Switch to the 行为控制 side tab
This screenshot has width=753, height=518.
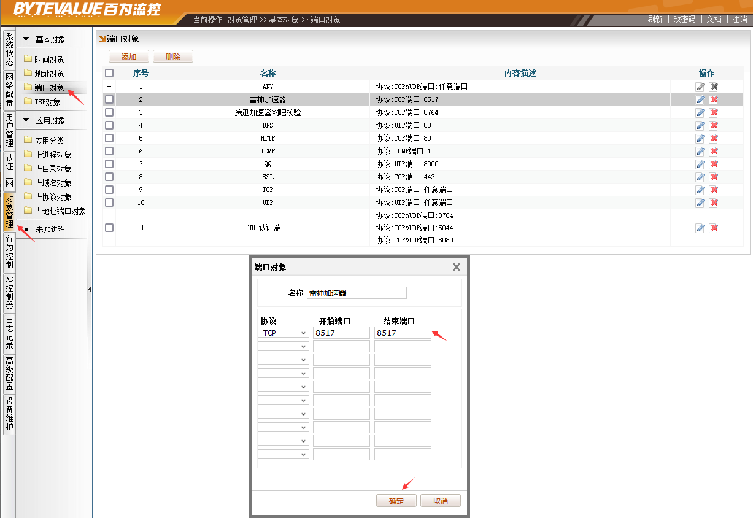point(9,252)
